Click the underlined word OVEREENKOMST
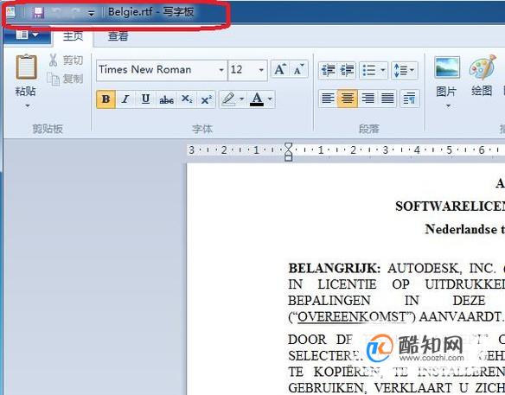Image resolution: width=505 pixels, height=395 pixels. (352, 316)
